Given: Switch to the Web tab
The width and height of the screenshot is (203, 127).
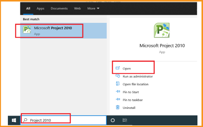Looking at the screenshot, I should tap(77, 9).
